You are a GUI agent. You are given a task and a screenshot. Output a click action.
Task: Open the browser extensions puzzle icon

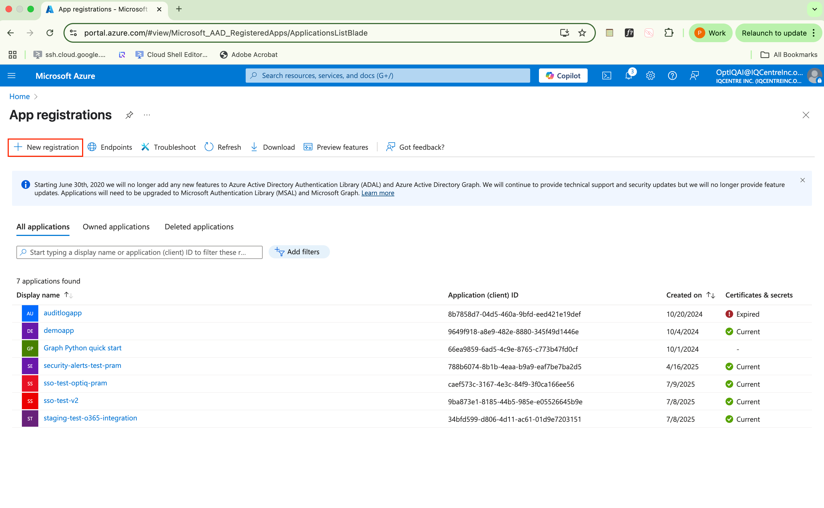[x=669, y=33]
